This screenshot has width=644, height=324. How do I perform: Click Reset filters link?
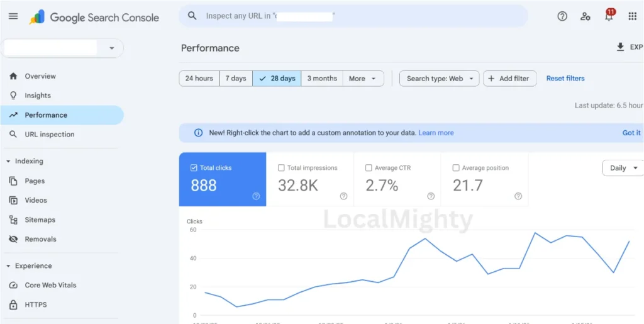565,79
